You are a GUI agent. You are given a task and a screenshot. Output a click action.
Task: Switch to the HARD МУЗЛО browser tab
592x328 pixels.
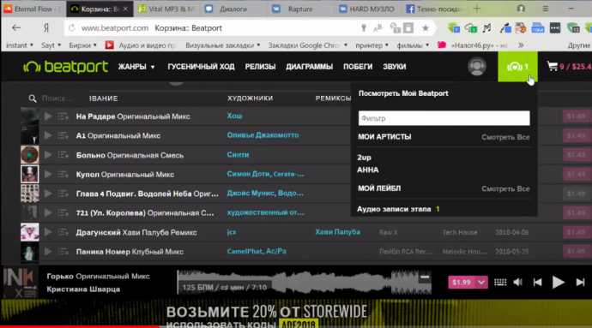point(367,9)
